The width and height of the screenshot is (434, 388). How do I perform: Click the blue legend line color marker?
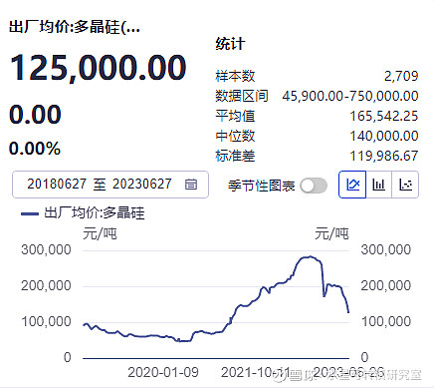click(30, 213)
